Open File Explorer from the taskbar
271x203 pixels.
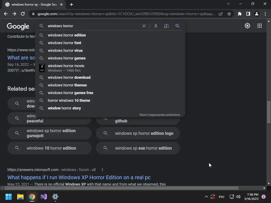pyautogui.click(x=20, y=197)
